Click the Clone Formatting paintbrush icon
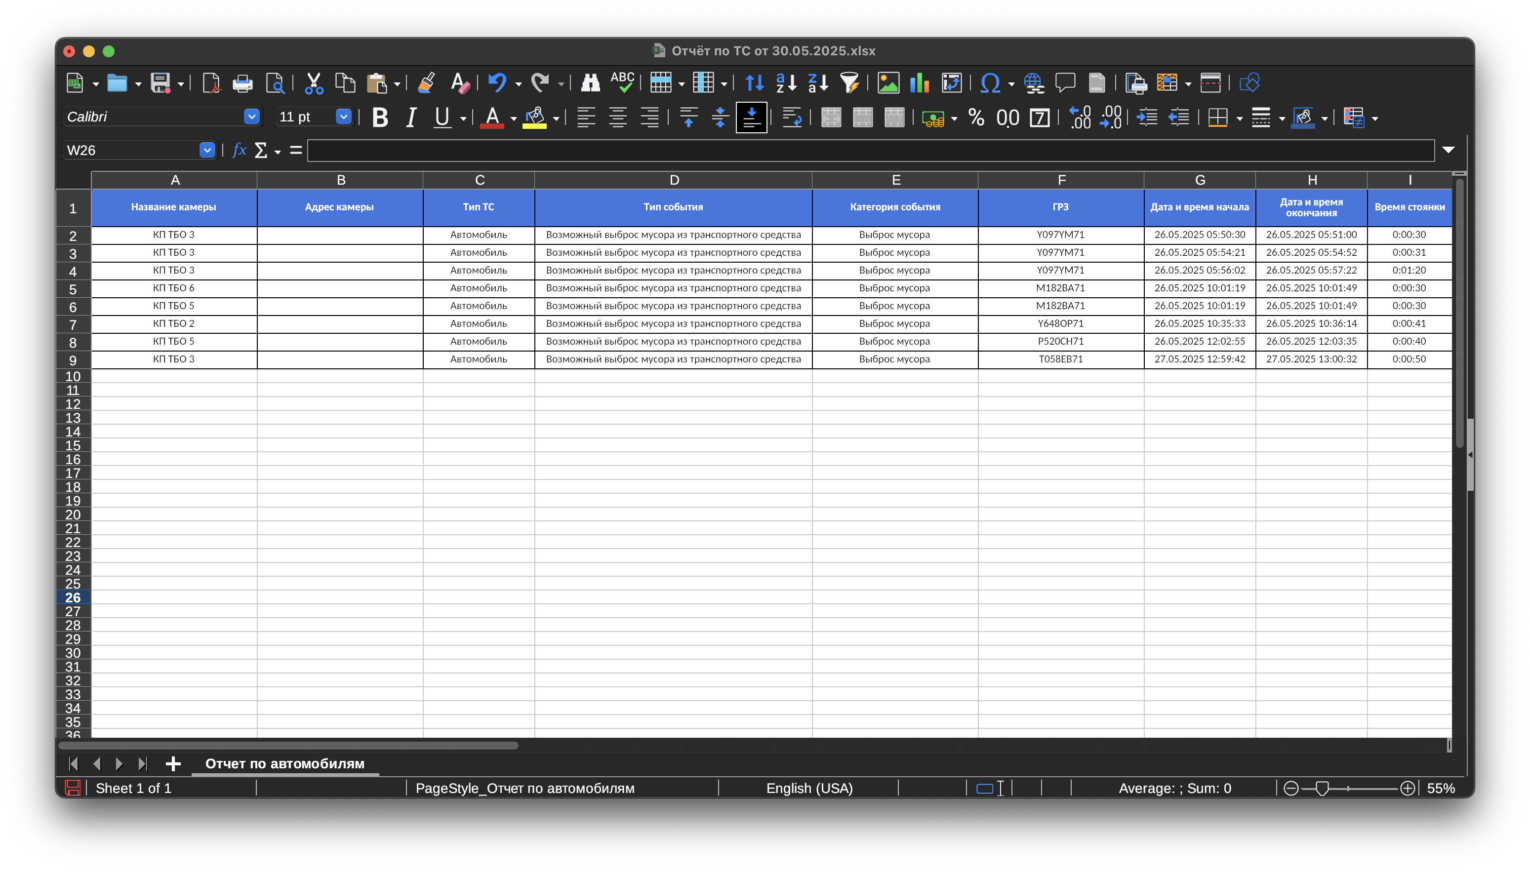 tap(426, 82)
